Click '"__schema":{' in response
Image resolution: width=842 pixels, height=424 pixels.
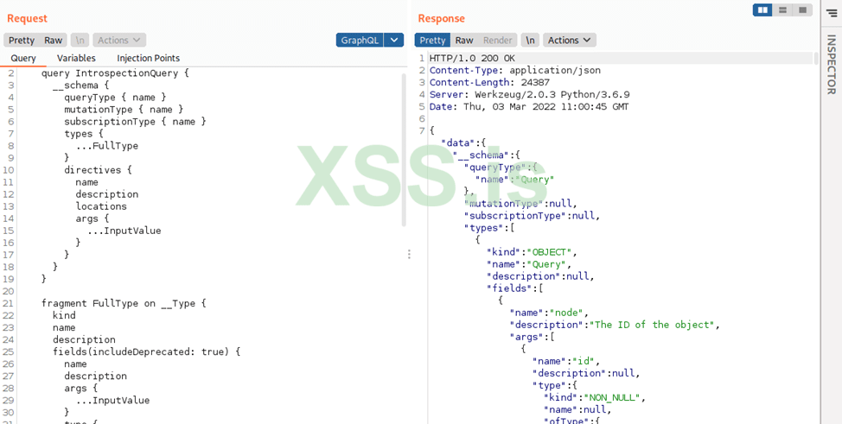pos(486,155)
